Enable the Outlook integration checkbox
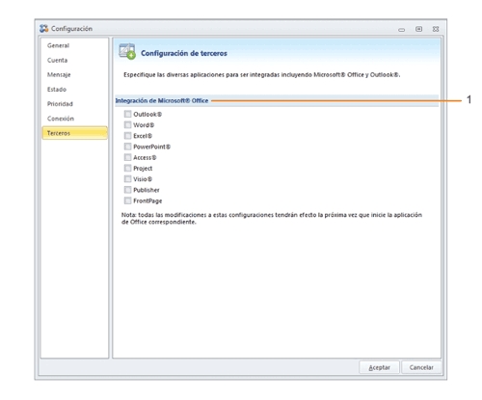Viewport: 482px width, 400px height. (128, 114)
